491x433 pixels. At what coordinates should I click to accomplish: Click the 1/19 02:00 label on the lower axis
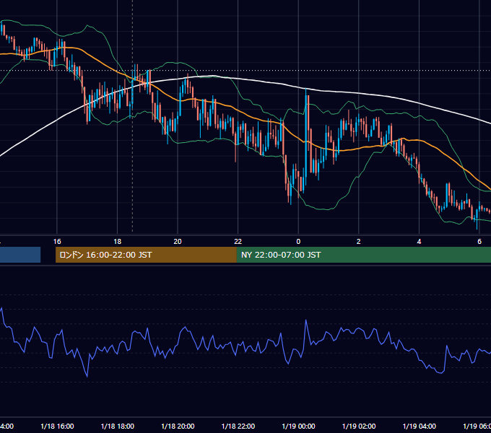point(359,426)
